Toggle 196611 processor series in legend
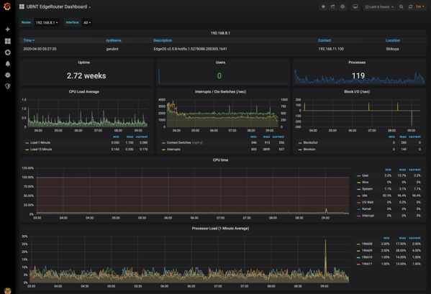The image size is (431, 294). tap(367, 264)
